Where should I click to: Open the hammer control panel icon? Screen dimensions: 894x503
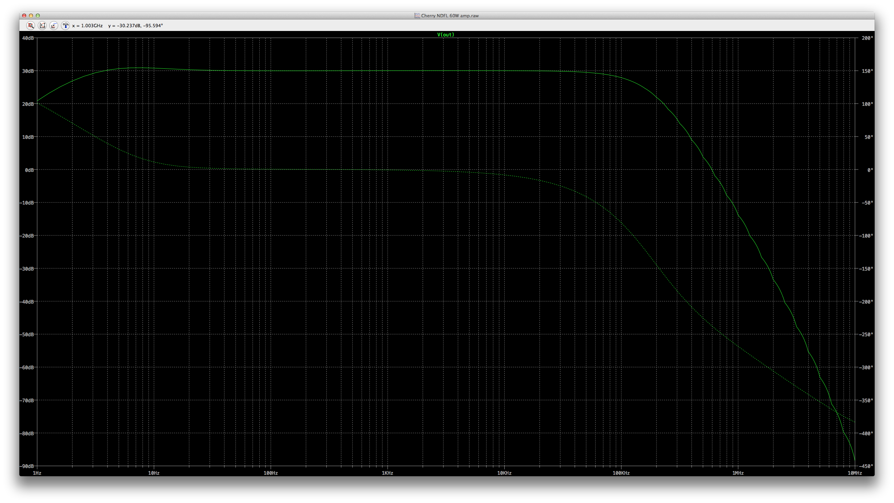[65, 25]
